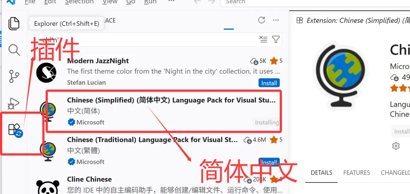Open the View menu
The height and width of the screenshot is (194, 410).
click(x=110, y=2)
